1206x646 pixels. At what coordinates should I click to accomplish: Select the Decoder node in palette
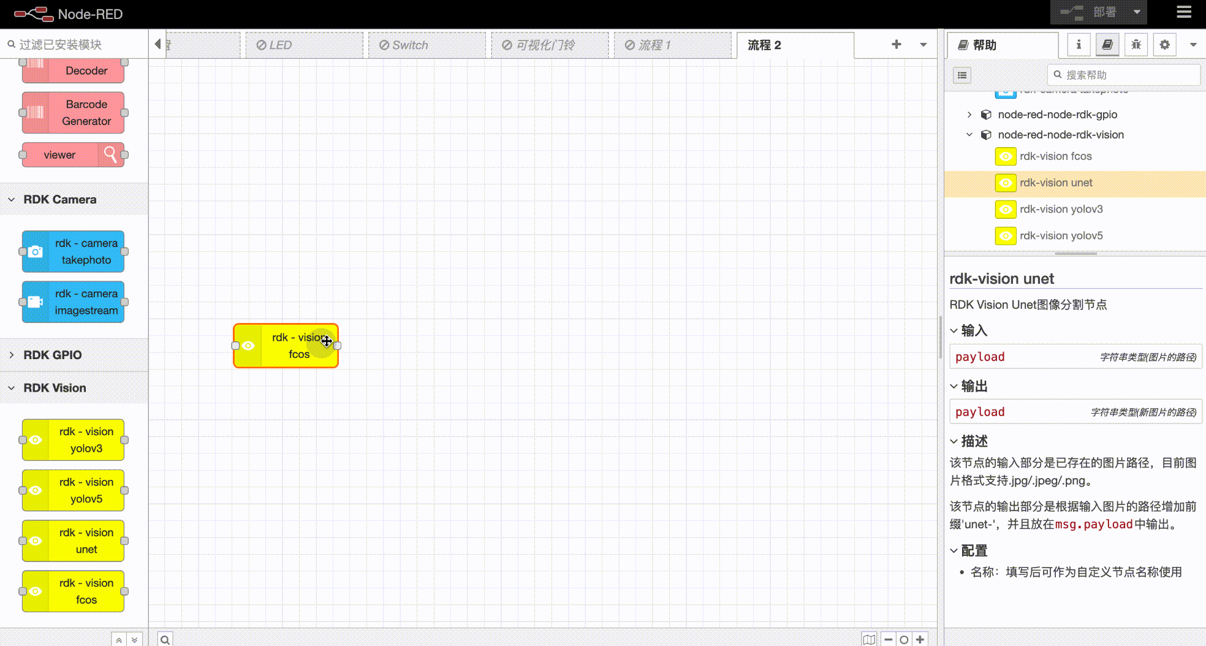coord(73,70)
